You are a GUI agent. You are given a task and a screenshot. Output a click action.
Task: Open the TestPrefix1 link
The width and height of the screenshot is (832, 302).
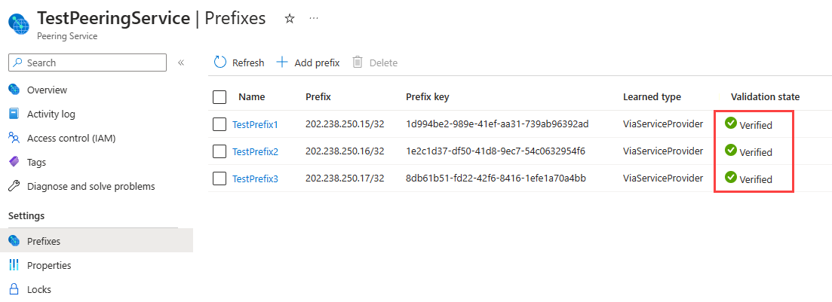click(255, 125)
